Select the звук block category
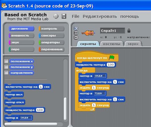 tap(21, 42)
